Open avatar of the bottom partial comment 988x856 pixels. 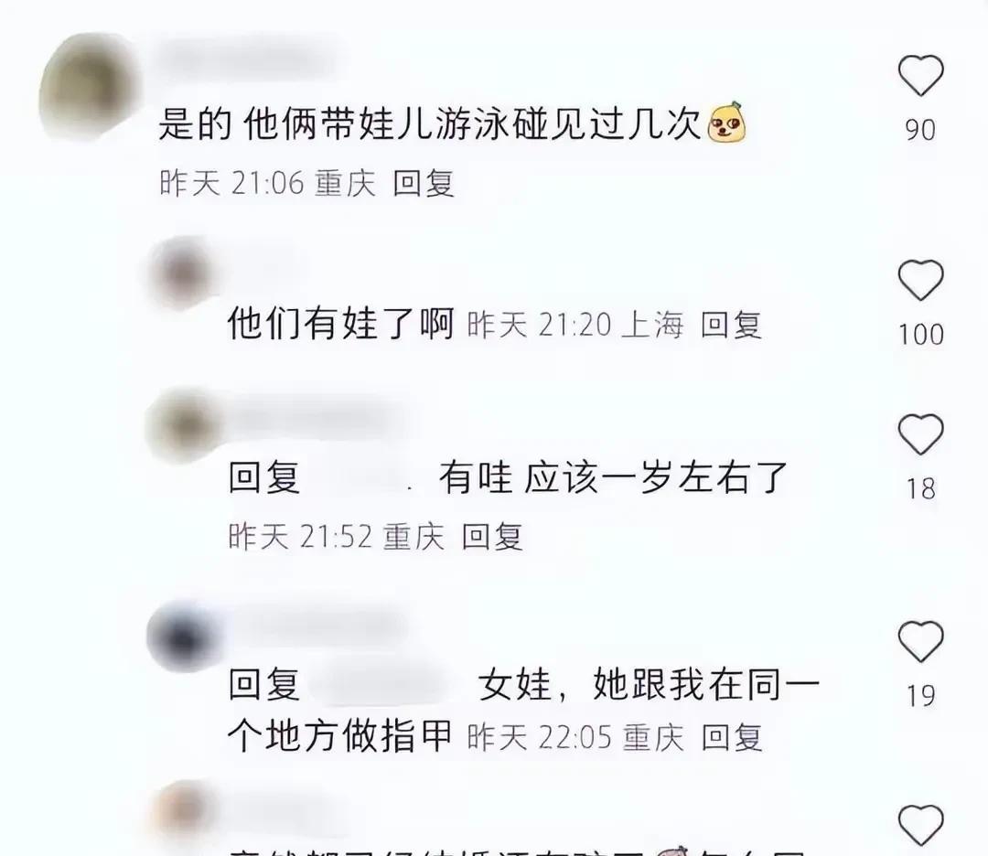point(183,810)
